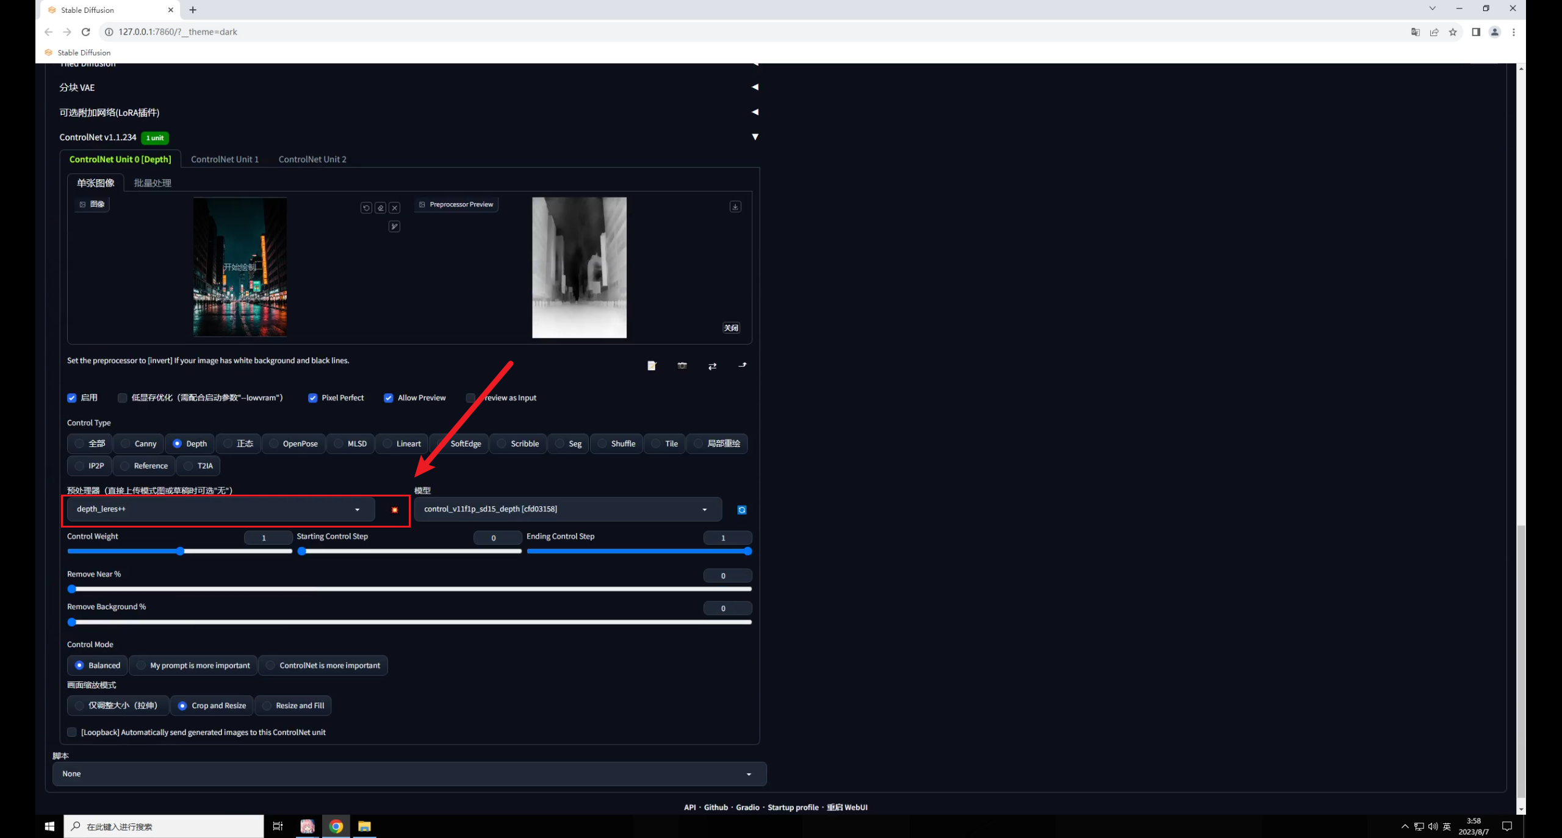Click the swap arrows icon below the preview
The width and height of the screenshot is (1562, 838).
pyautogui.click(x=712, y=366)
